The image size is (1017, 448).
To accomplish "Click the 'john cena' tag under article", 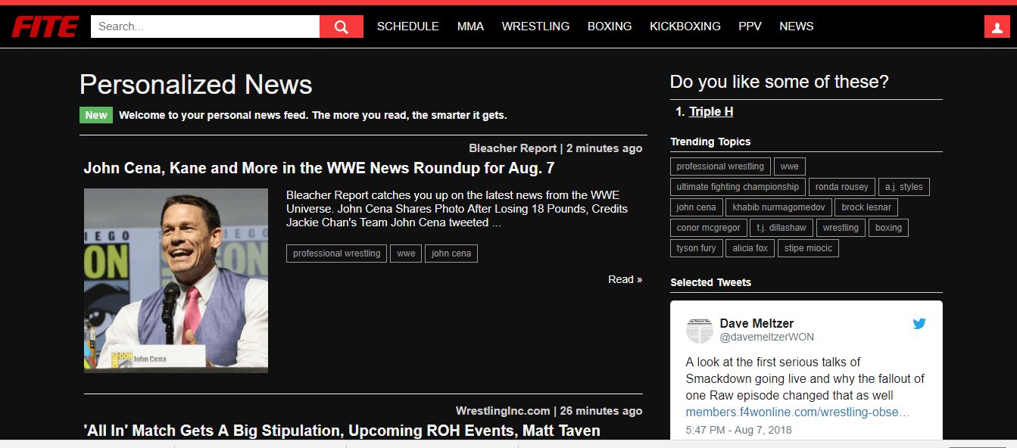I will point(451,254).
